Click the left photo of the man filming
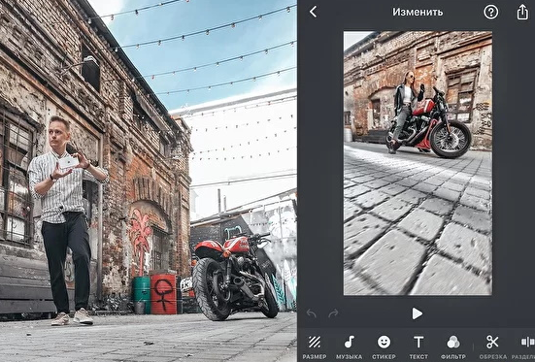Image resolution: width=535 pixels, height=362 pixels. click(x=149, y=181)
